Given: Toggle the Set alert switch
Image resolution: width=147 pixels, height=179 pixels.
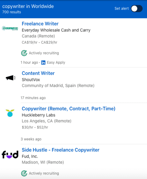Looking at the screenshot, I should coord(137,9).
